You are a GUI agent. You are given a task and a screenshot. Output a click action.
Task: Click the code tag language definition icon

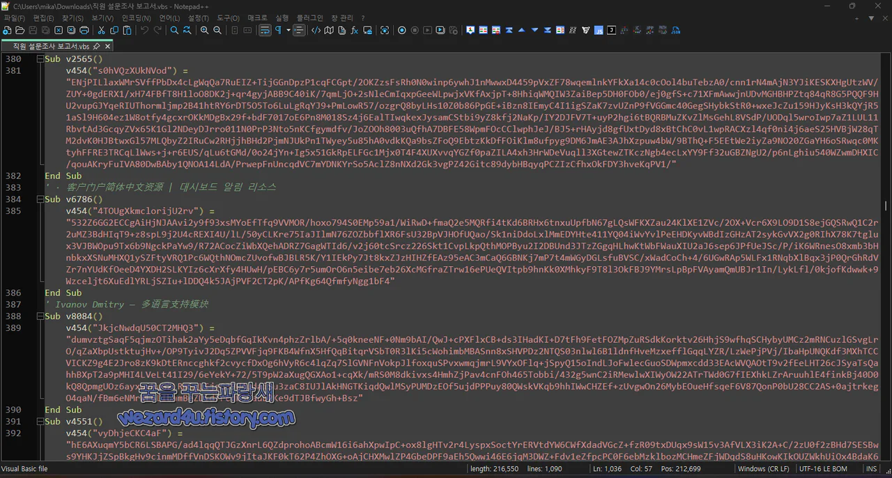(x=316, y=31)
